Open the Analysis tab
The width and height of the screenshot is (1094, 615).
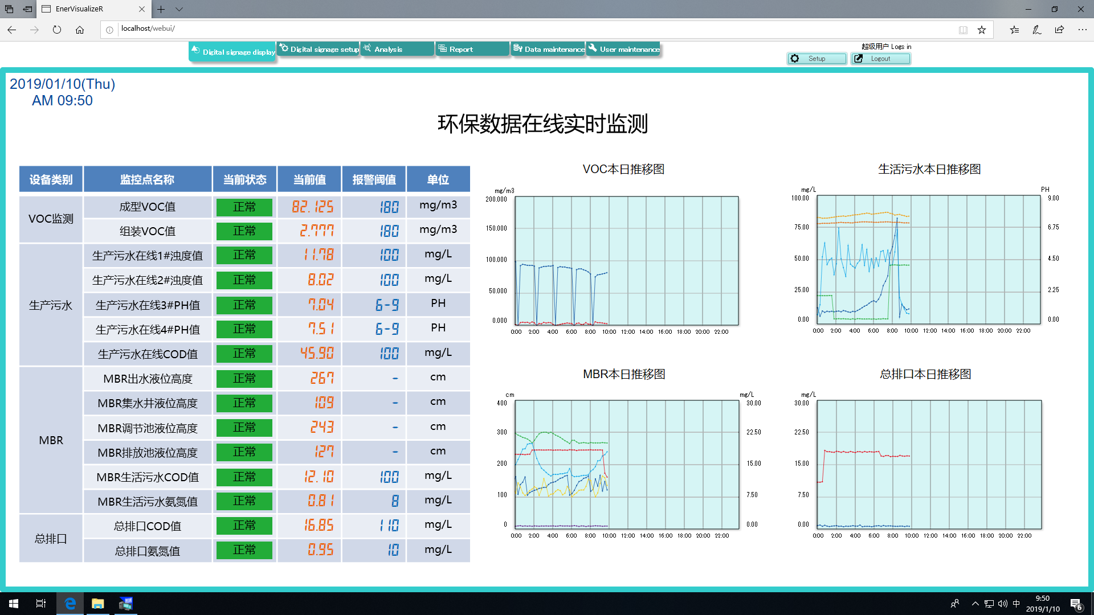point(397,50)
